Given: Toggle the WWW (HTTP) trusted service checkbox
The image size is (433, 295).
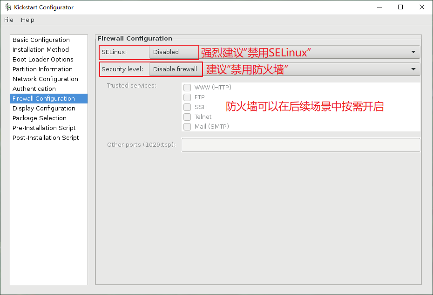Looking at the screenshot, I should click(187, 88).
